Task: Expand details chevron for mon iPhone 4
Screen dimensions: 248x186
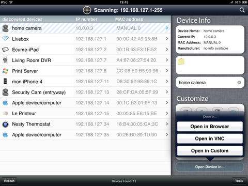Action: coord(167,81)
